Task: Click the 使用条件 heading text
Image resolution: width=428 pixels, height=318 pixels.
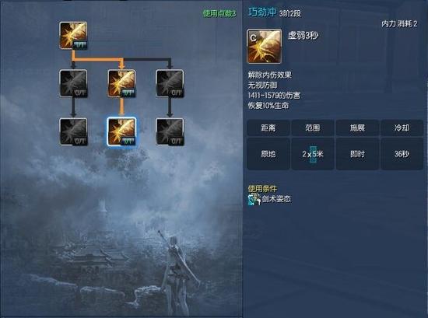Action: tap(262, 189)
